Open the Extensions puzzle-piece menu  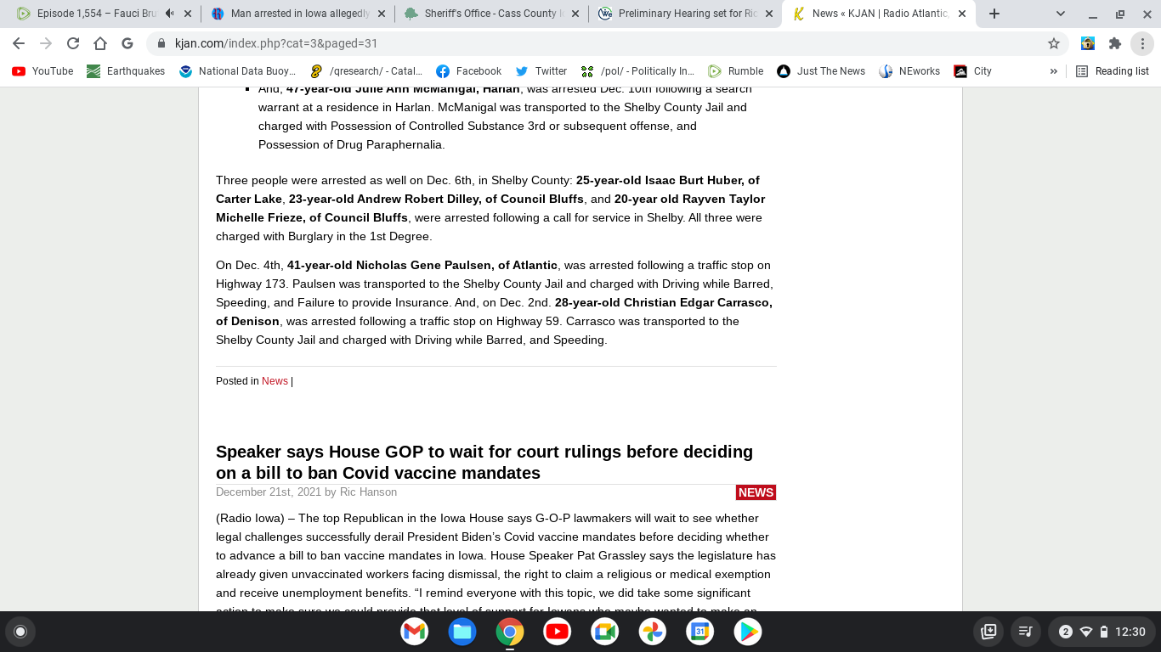click(x=1115, y=43)
